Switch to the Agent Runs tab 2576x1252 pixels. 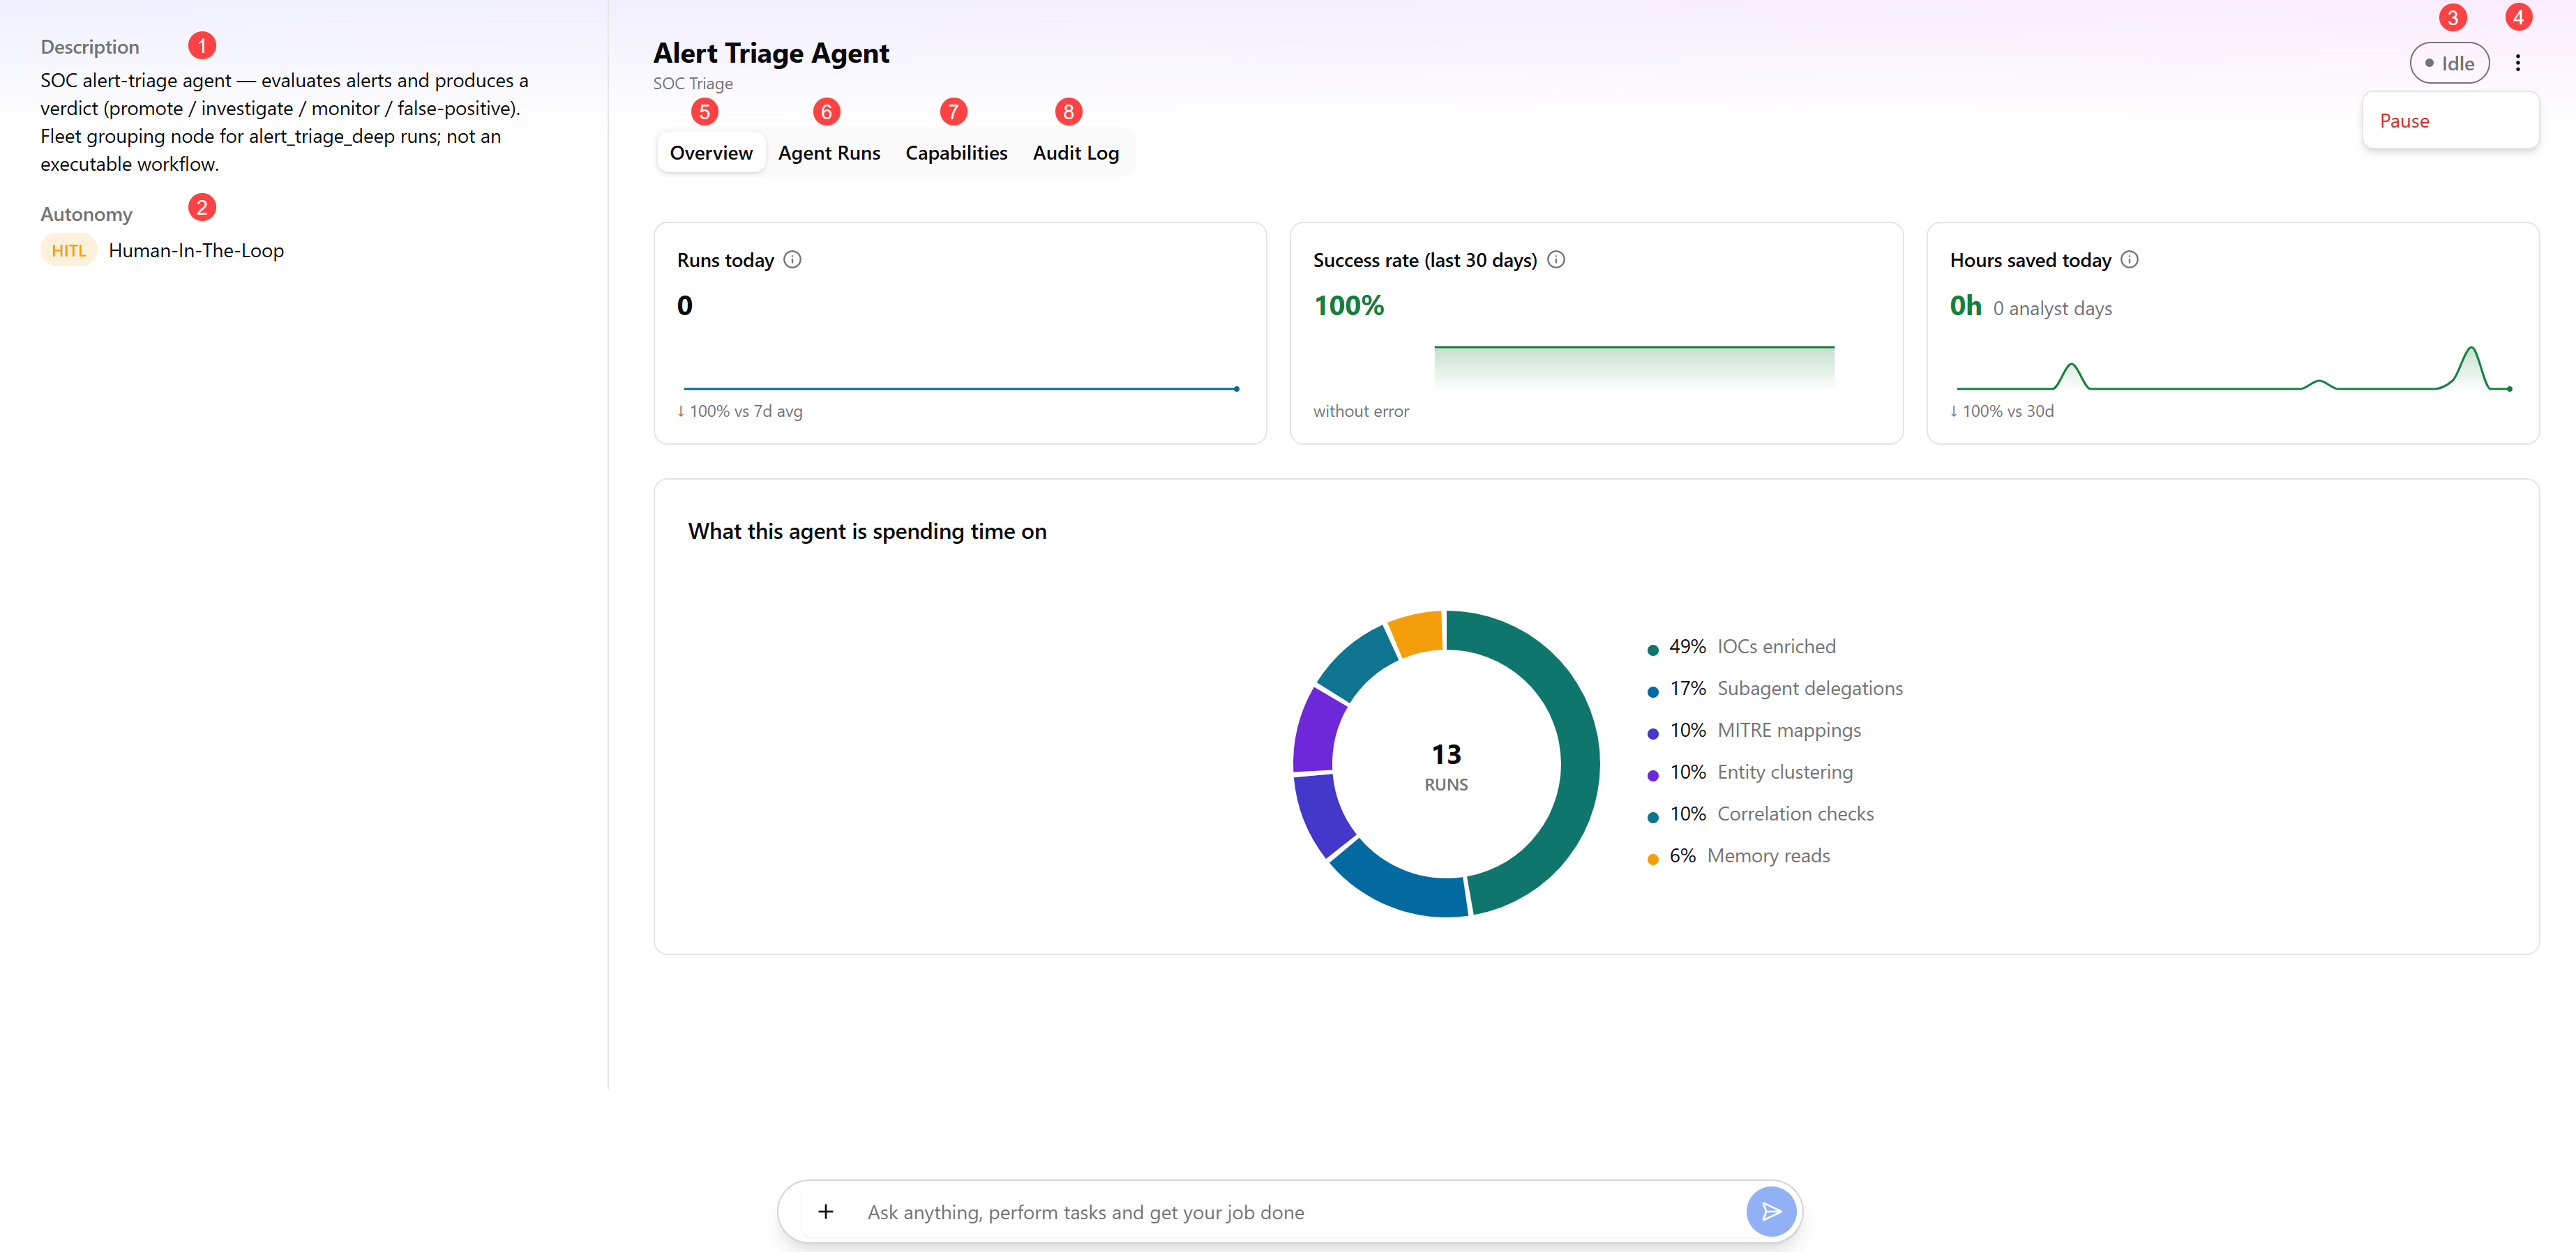[x=829, y=153]
